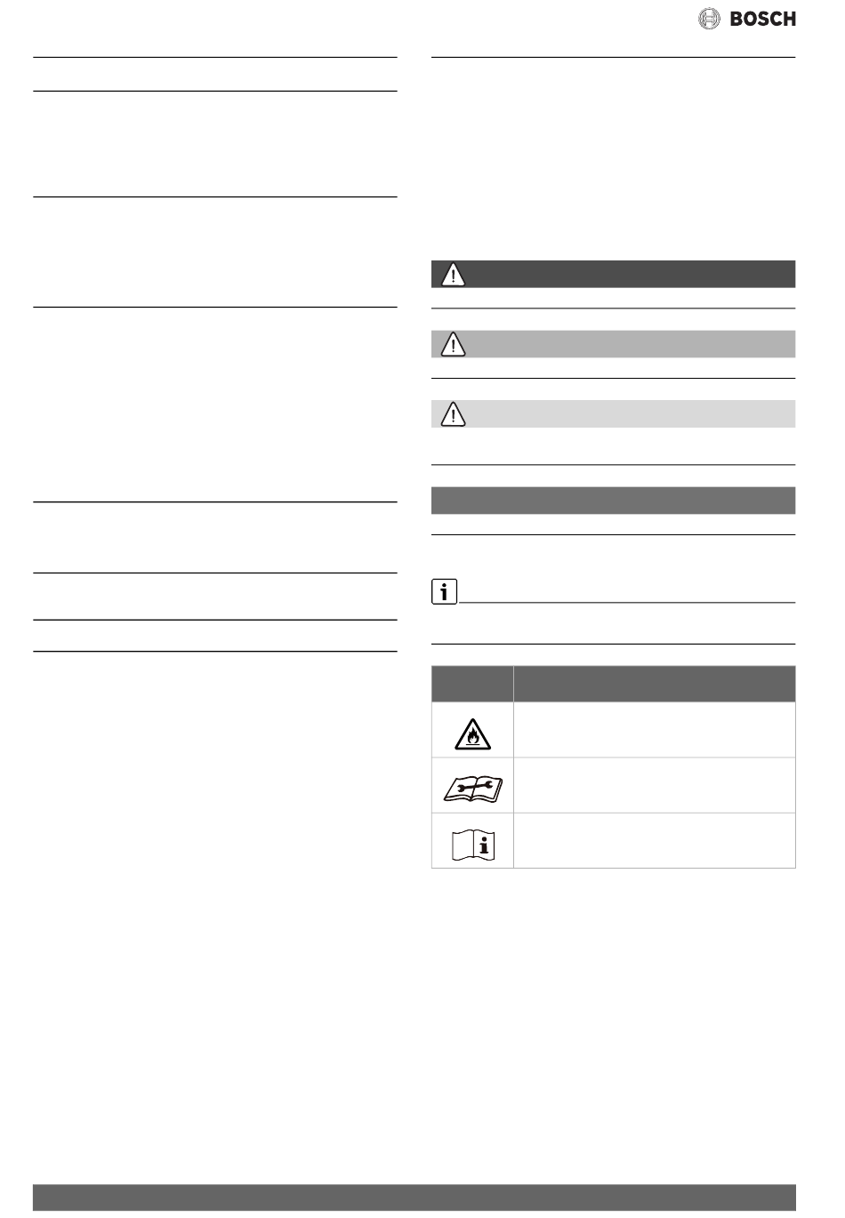The image size is (845, 1218).
Task: Click the wide right header cell of the symbol table
Action: 655,685
